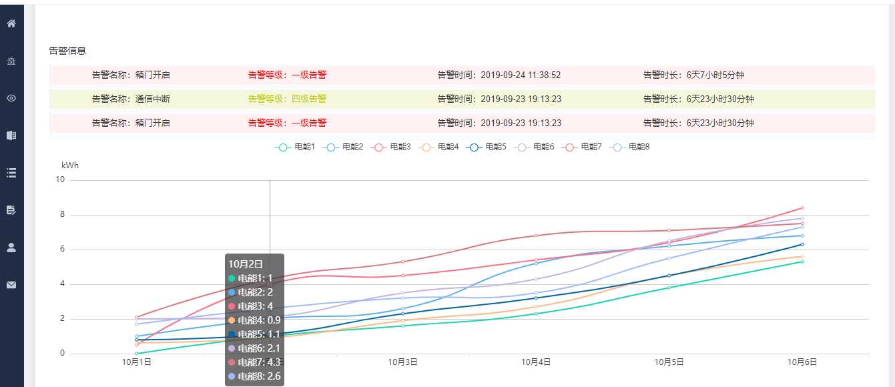Click the cabinet door sidebar icon

coord(11,135)
